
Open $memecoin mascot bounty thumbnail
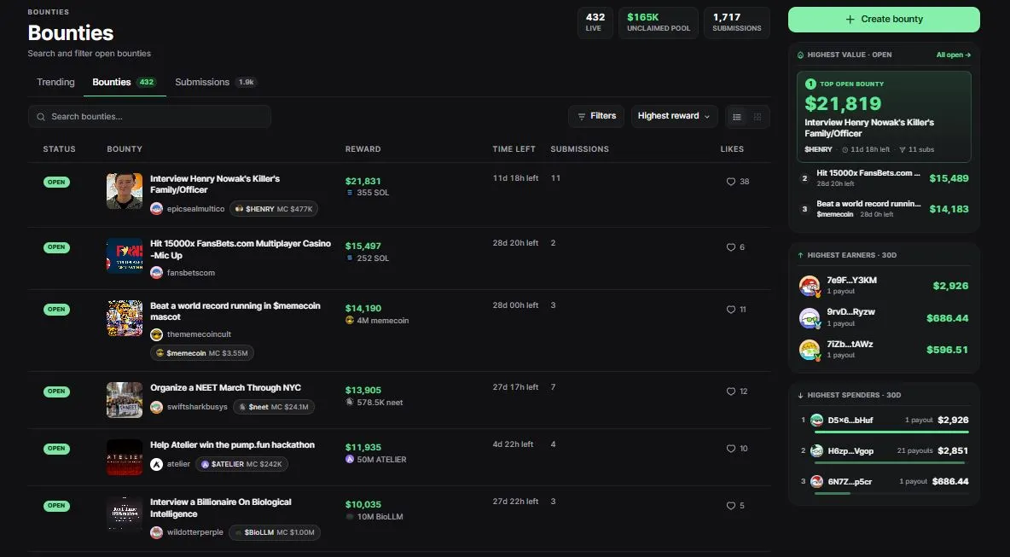125,318
